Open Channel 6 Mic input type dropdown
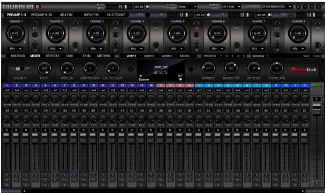The height and width of the screenshot is (193, 325). 217,49
